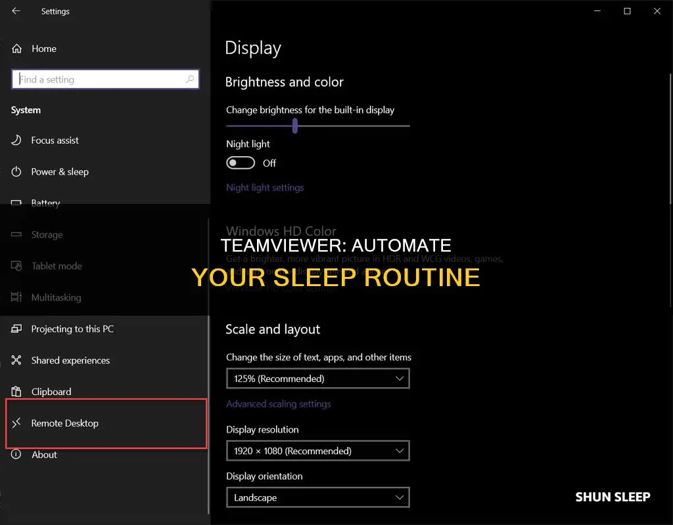673x525 pixels.
Task: Click the Battery icon in sidebar
Action: (16, 203)
